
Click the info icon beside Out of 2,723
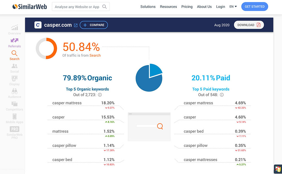100,95
